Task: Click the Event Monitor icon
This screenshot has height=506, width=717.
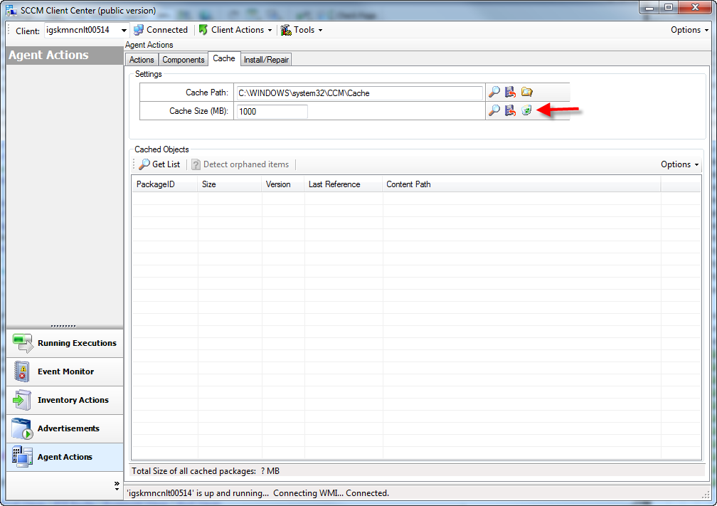Action: point(21,371)
